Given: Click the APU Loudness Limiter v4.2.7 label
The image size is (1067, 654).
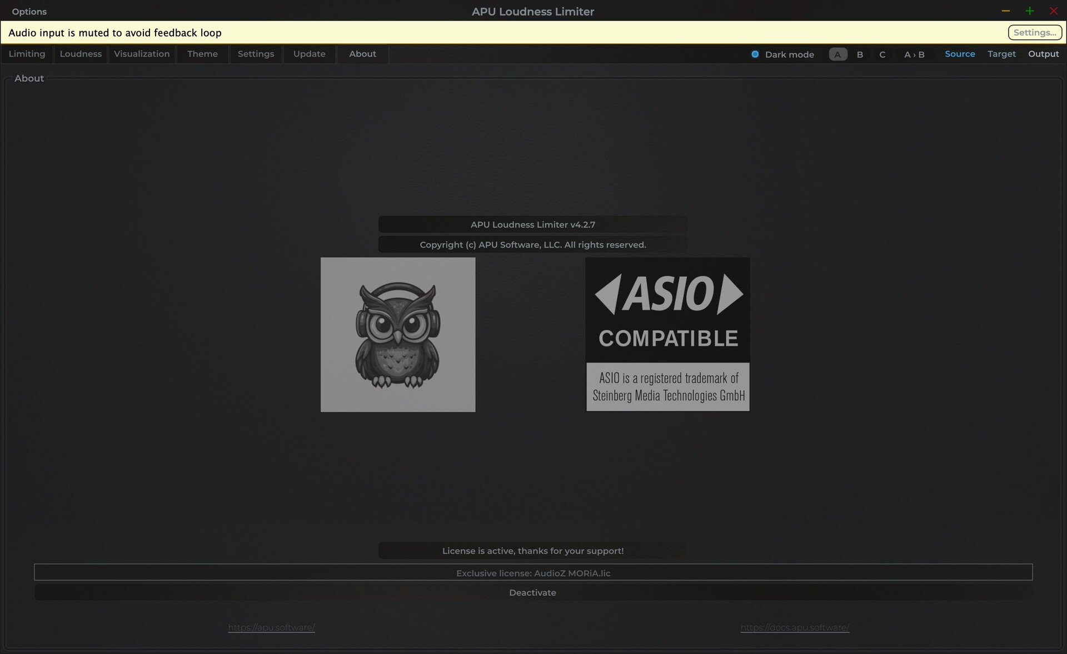Looking at the screenshot, I should tap(532, 224).
